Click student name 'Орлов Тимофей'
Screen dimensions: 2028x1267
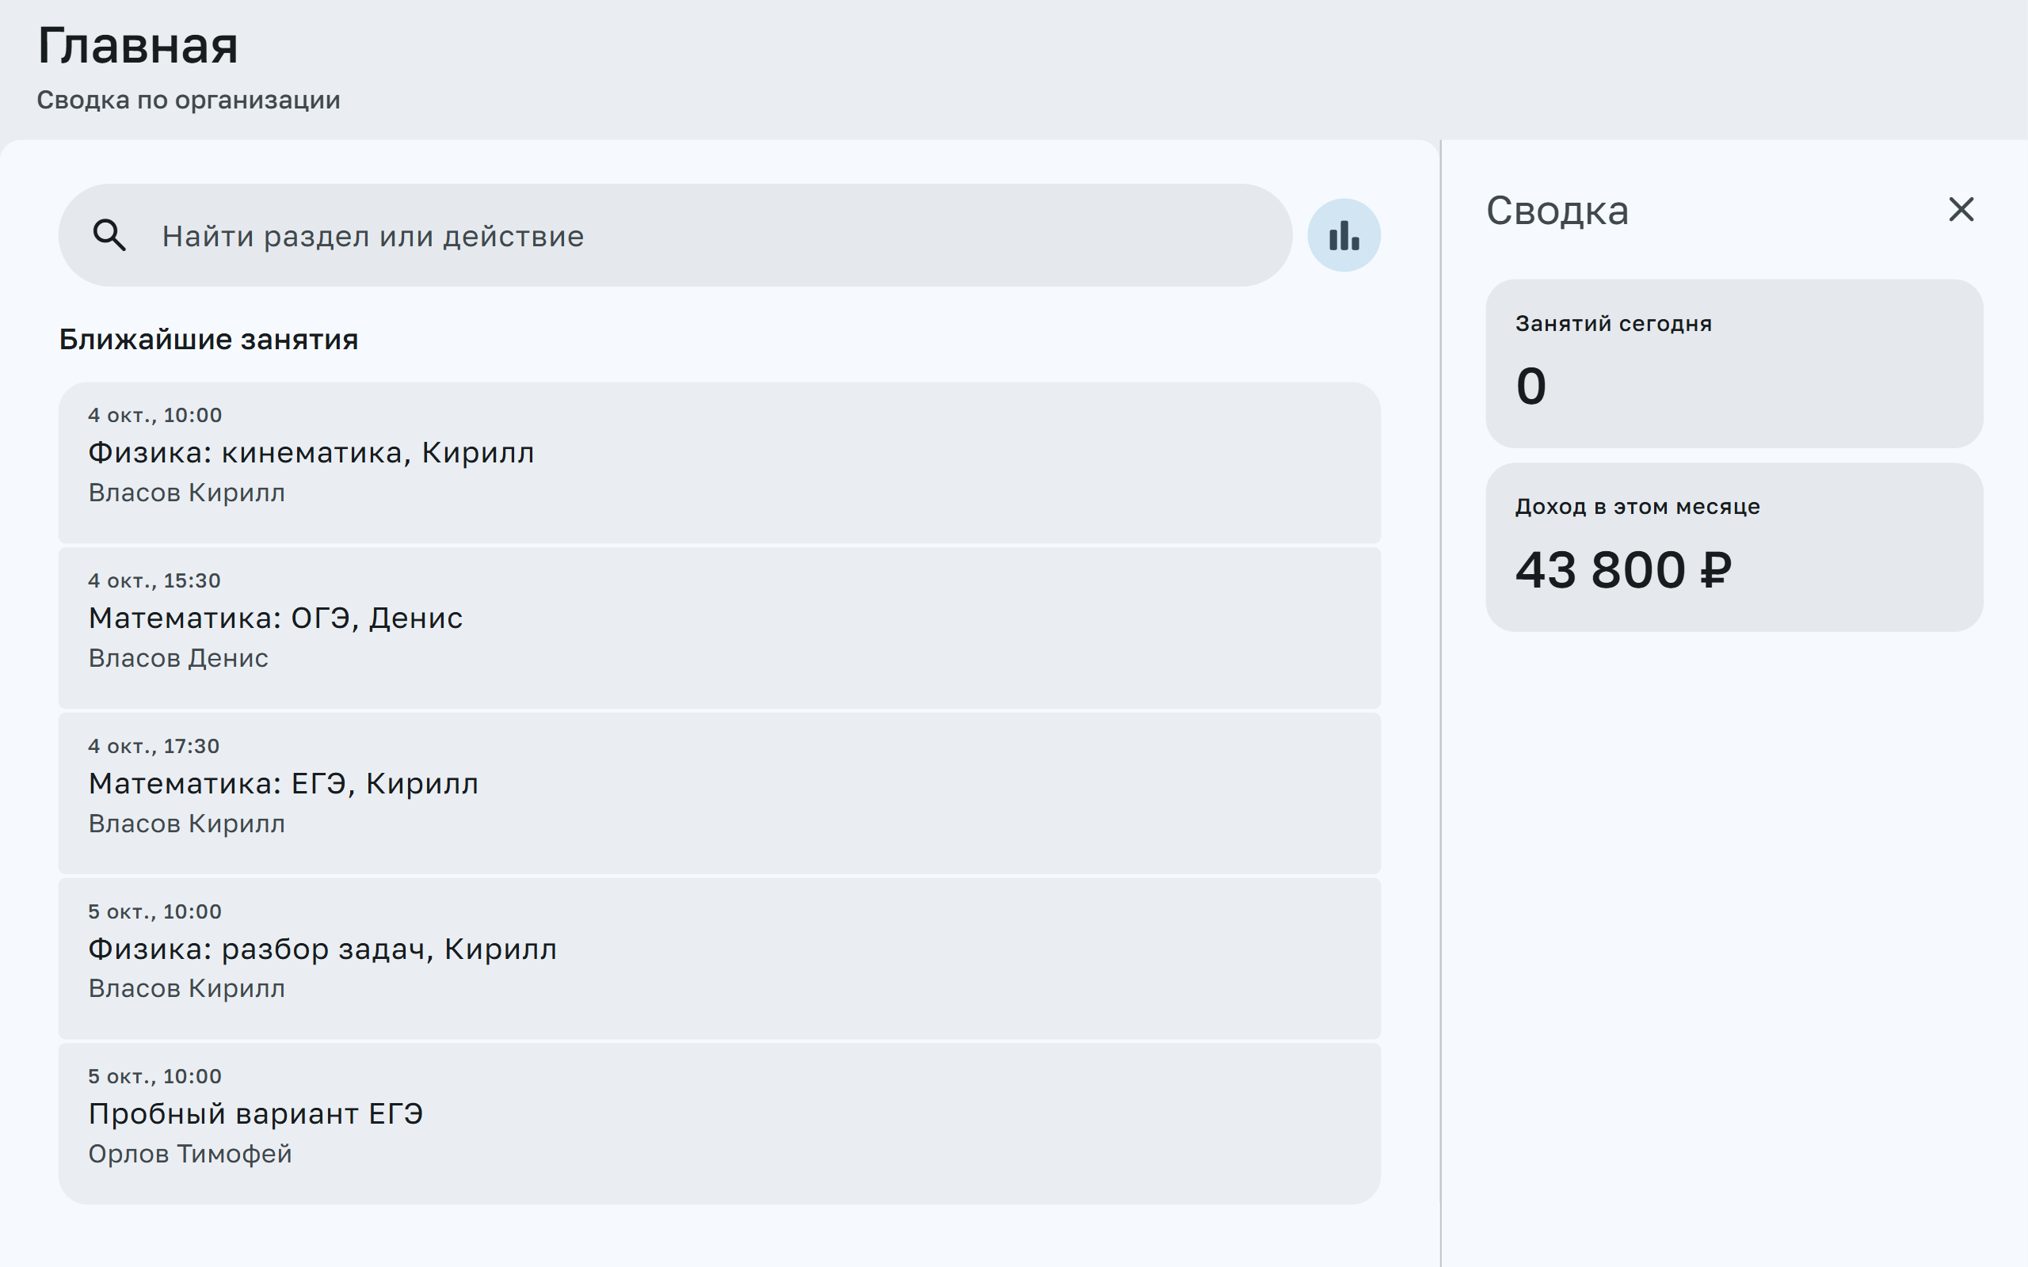(x=190, y=1154)
